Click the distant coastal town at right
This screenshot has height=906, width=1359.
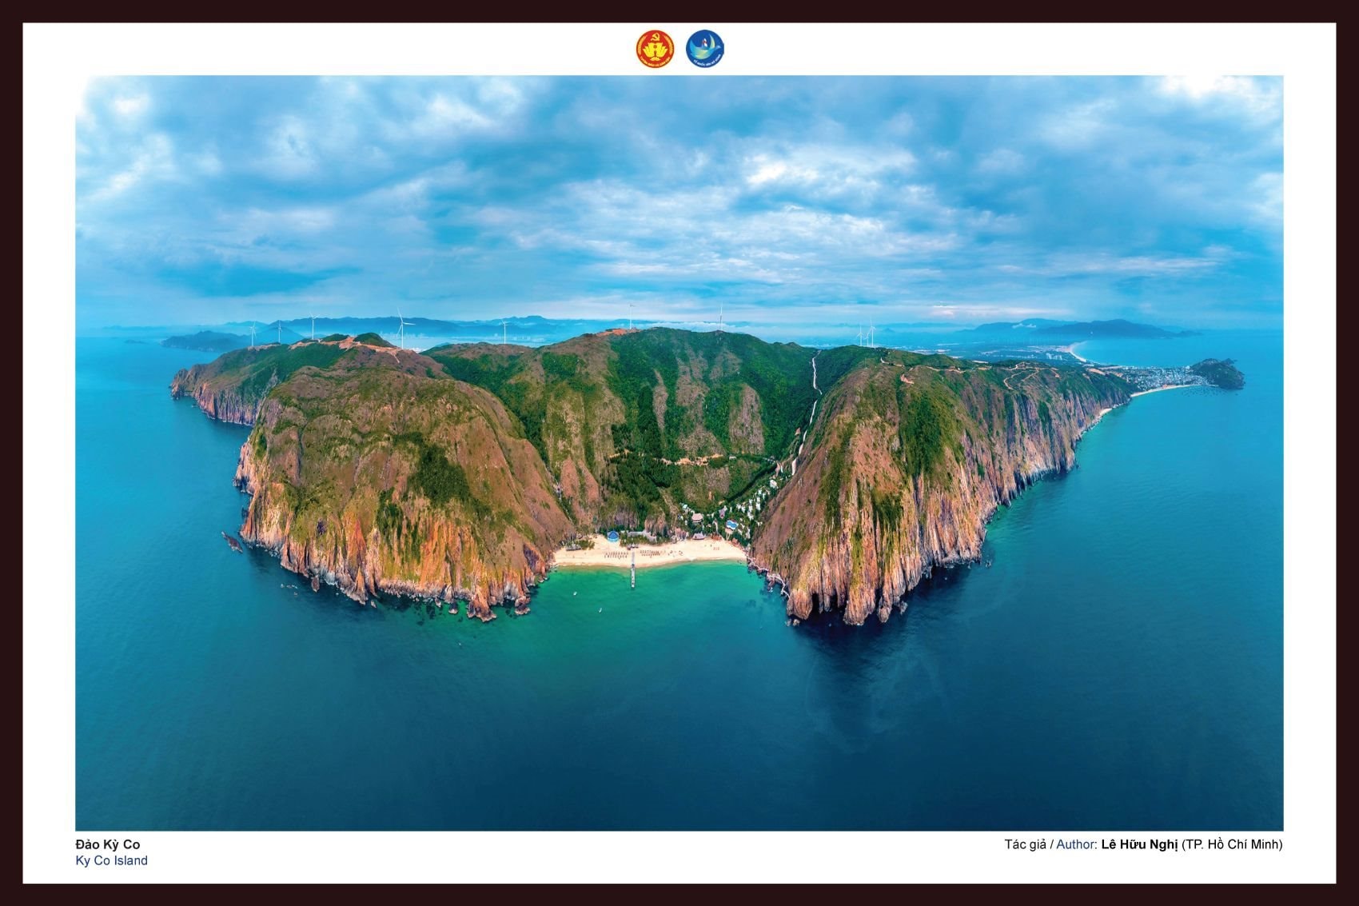click(x=1151, y=377)
